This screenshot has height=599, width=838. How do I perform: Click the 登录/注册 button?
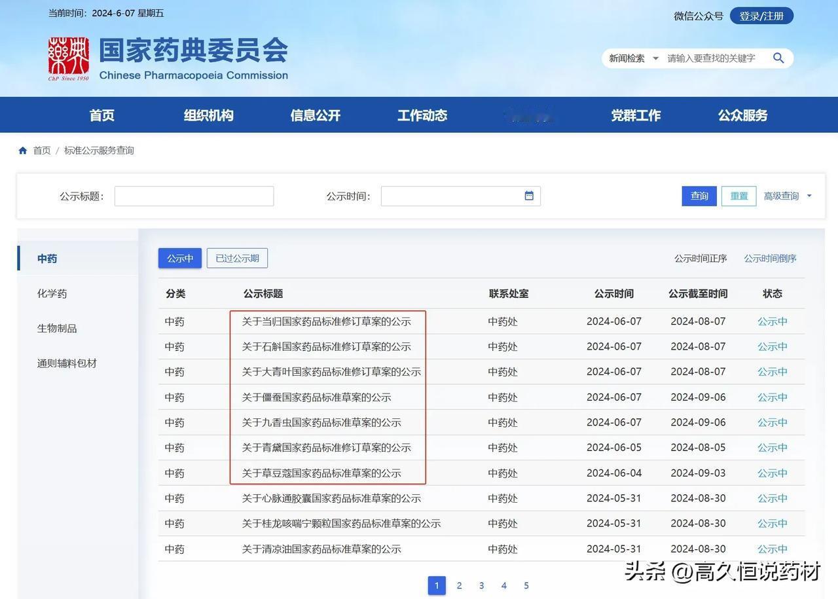761,16
